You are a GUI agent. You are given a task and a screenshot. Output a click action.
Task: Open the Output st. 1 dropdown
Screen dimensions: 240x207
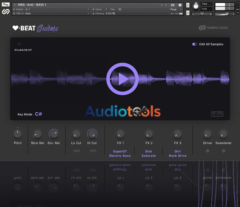51,9
